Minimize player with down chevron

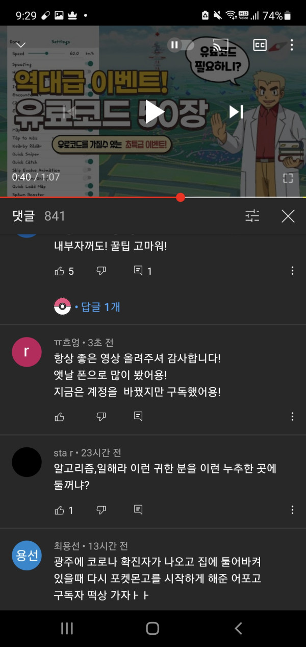21,45
